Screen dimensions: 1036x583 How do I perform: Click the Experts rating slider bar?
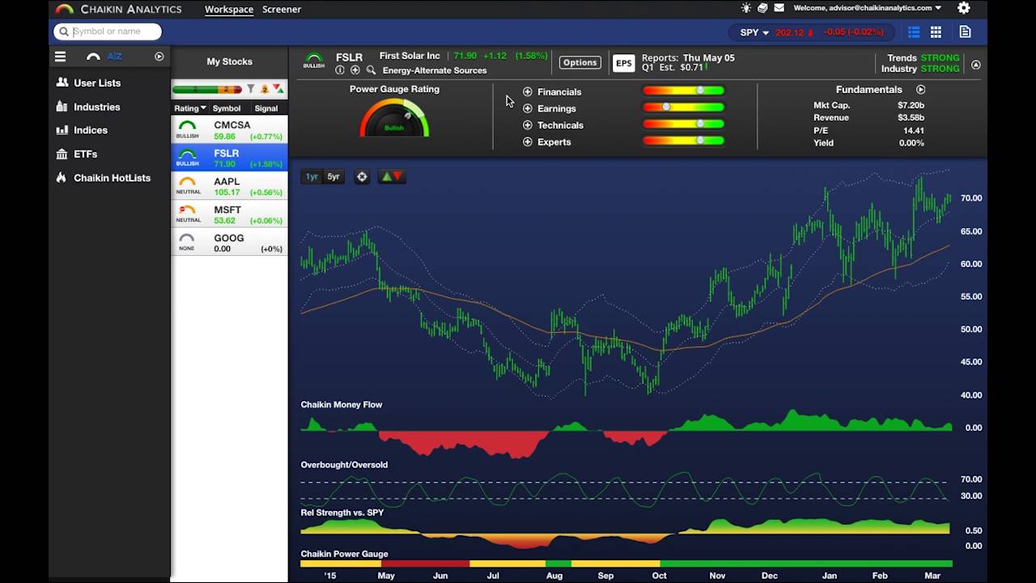683,141
